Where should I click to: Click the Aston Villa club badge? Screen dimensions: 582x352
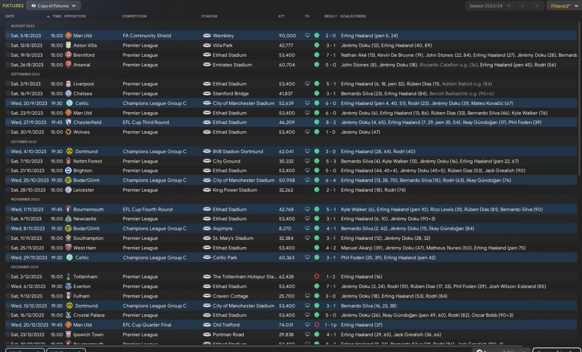pyautogui.click(x=68, y=45)
